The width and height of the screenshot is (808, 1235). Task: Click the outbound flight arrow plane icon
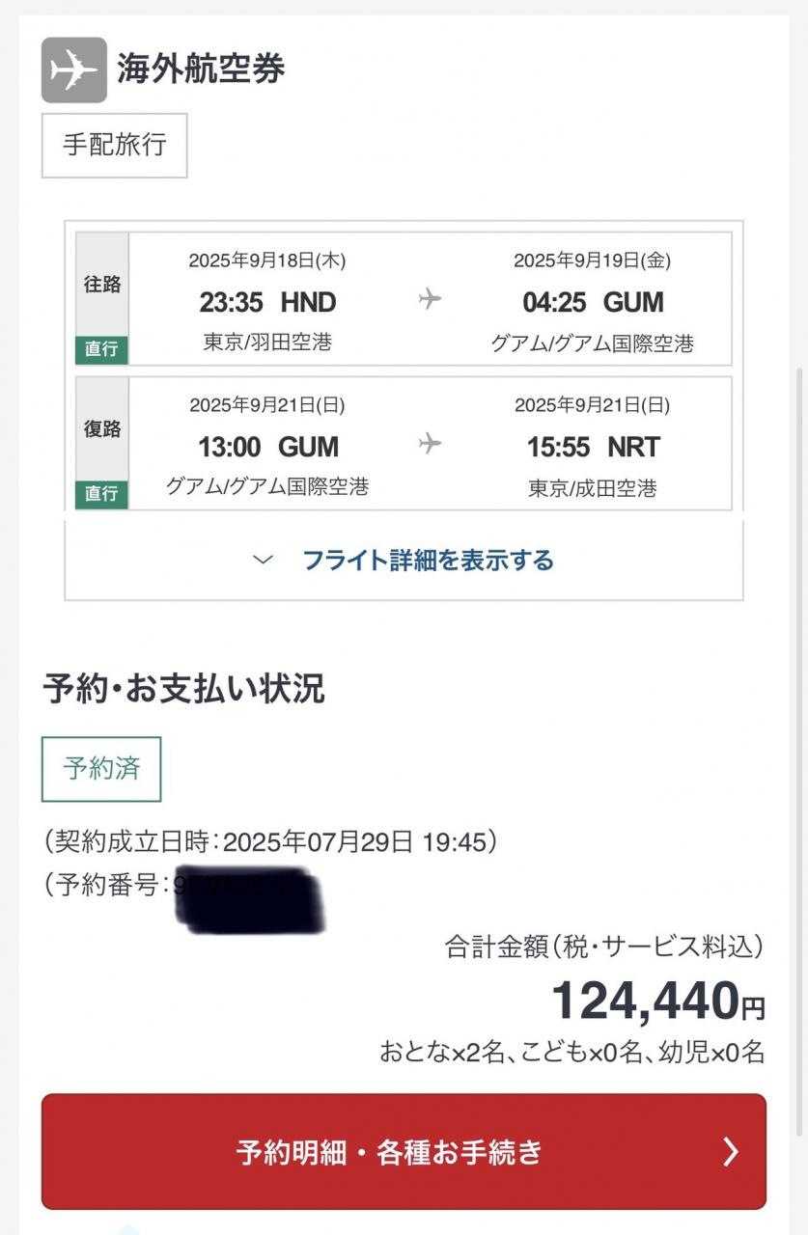click(x=430, y=299)
